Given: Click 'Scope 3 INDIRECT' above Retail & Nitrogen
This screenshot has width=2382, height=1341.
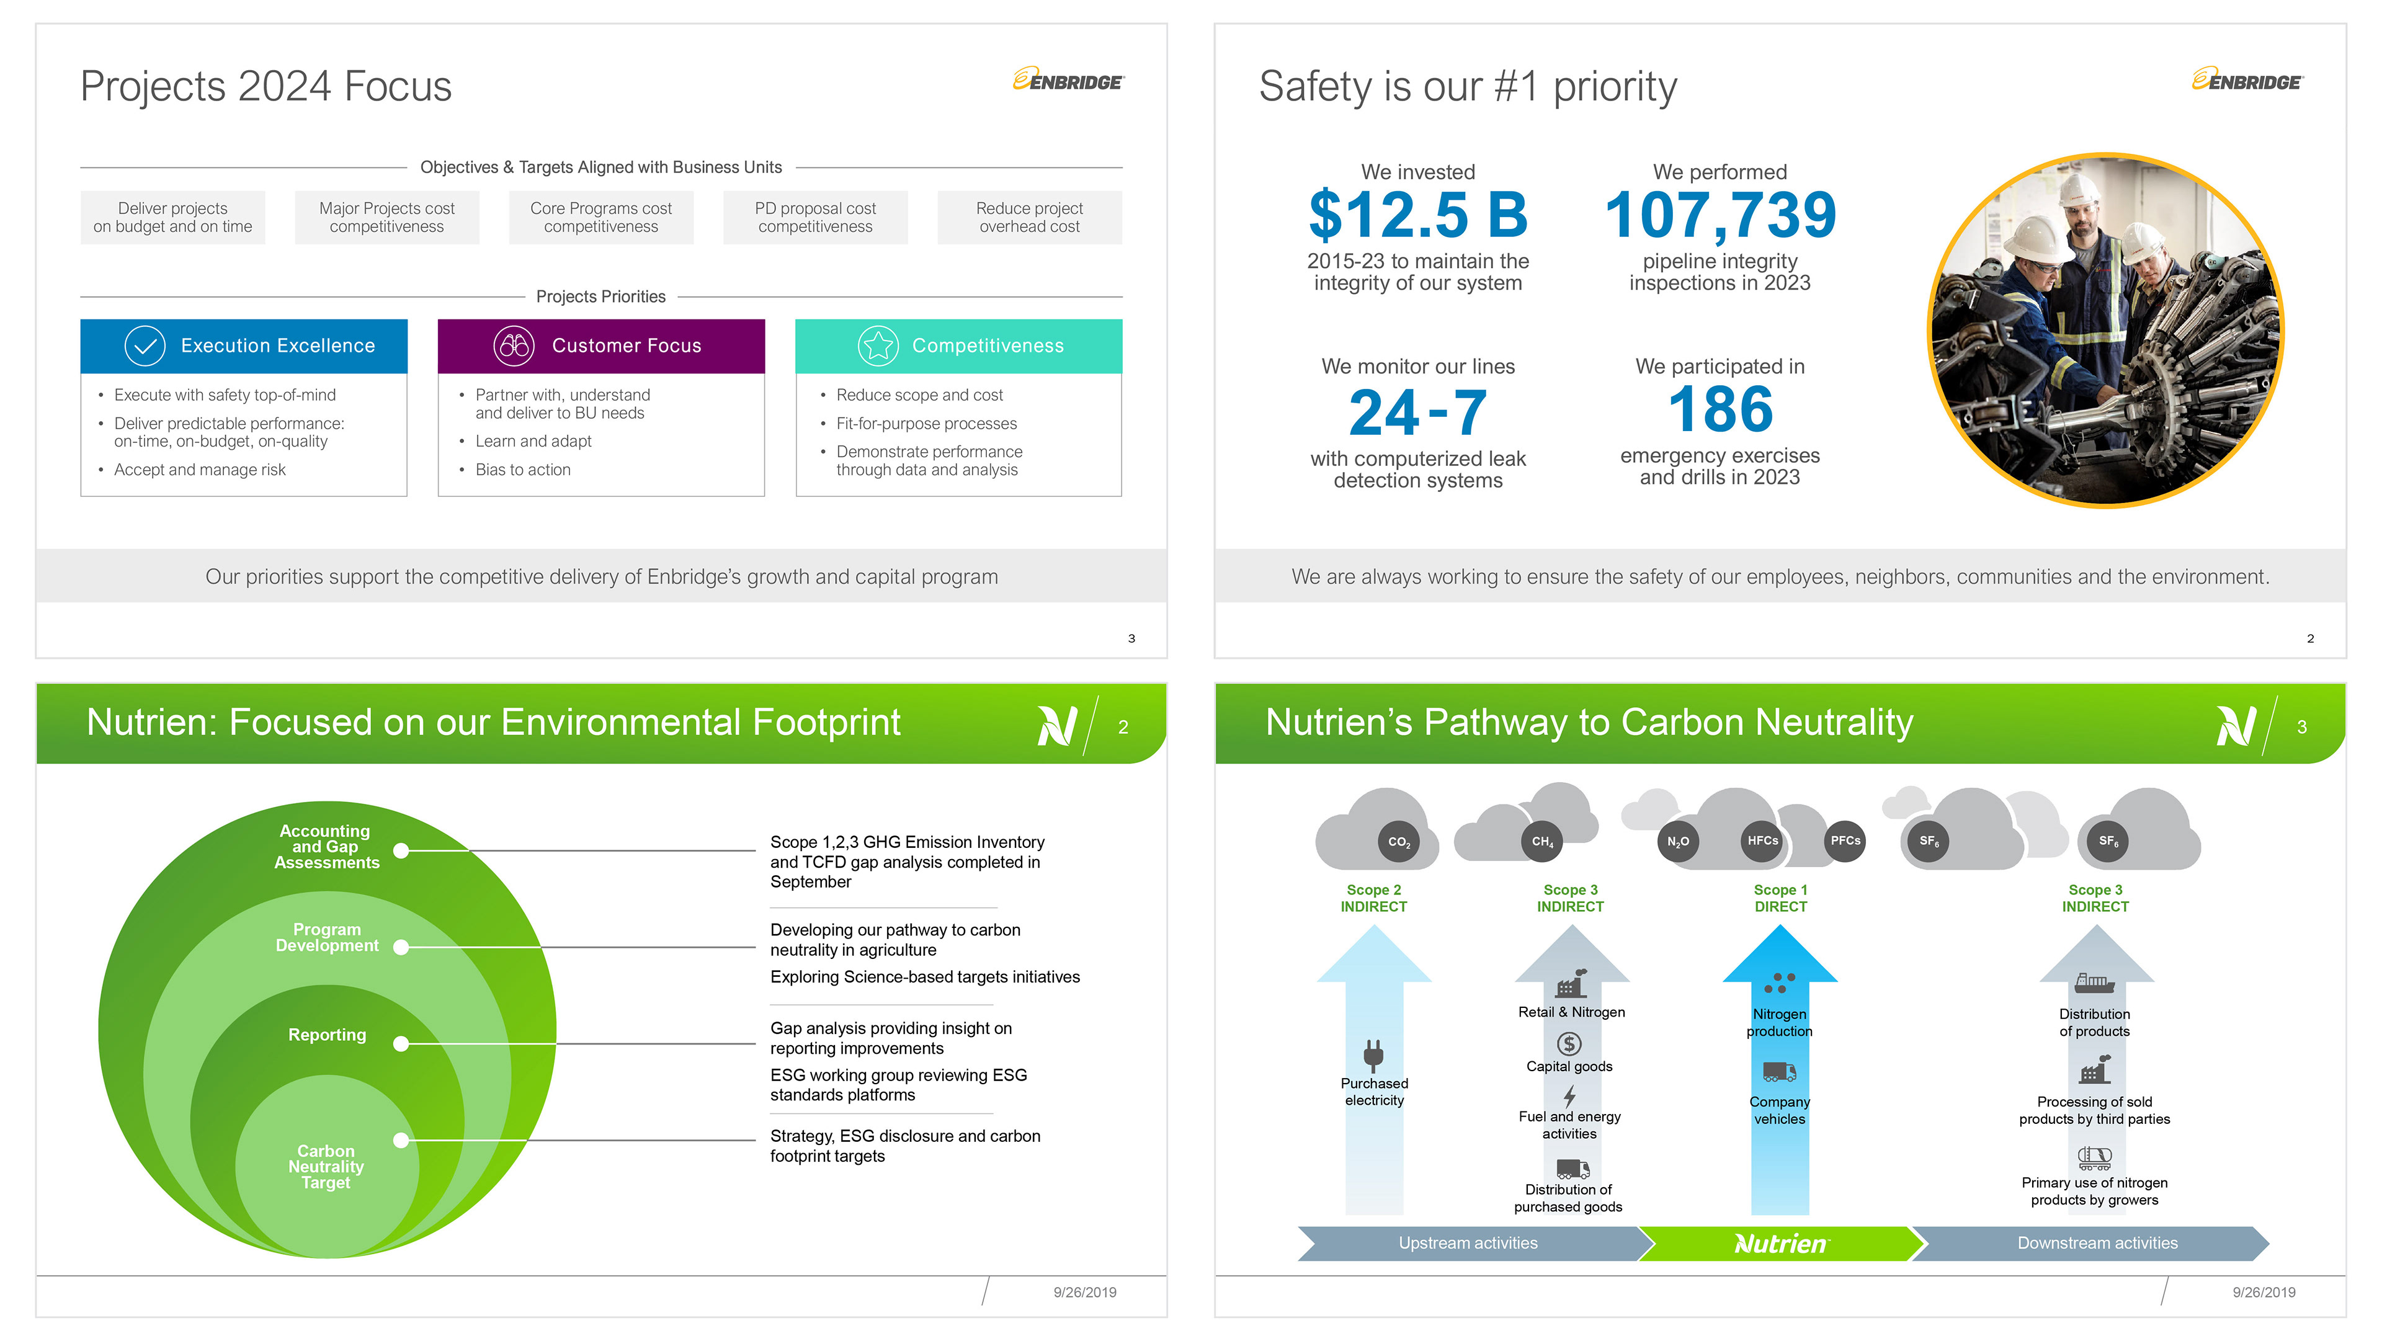Looking at the screenshot, I should pos(1570,898).
